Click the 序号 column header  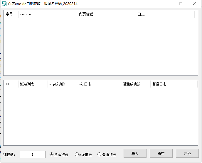click(x=11, y=14)
